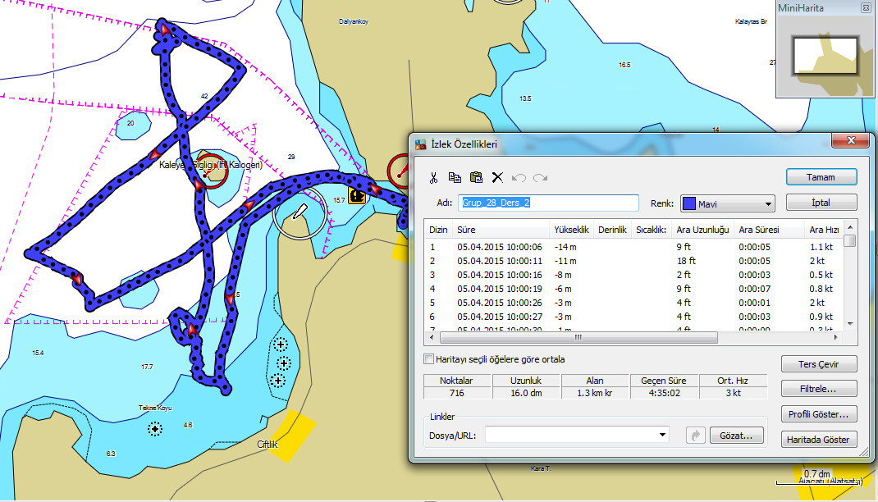Select the row '05.04.2015 10:00:26'
This screenshot has width=878, height=502.
pos(633,303)
